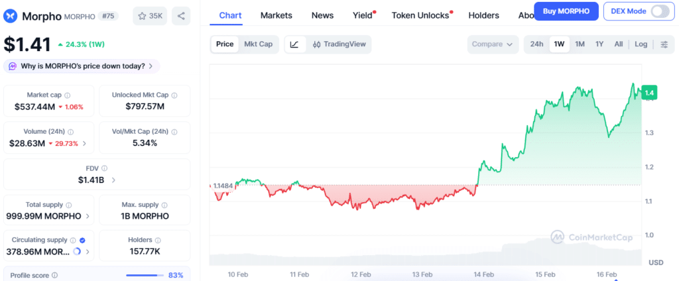Click the $797.57M unlocked market cap value

[145, 107]
